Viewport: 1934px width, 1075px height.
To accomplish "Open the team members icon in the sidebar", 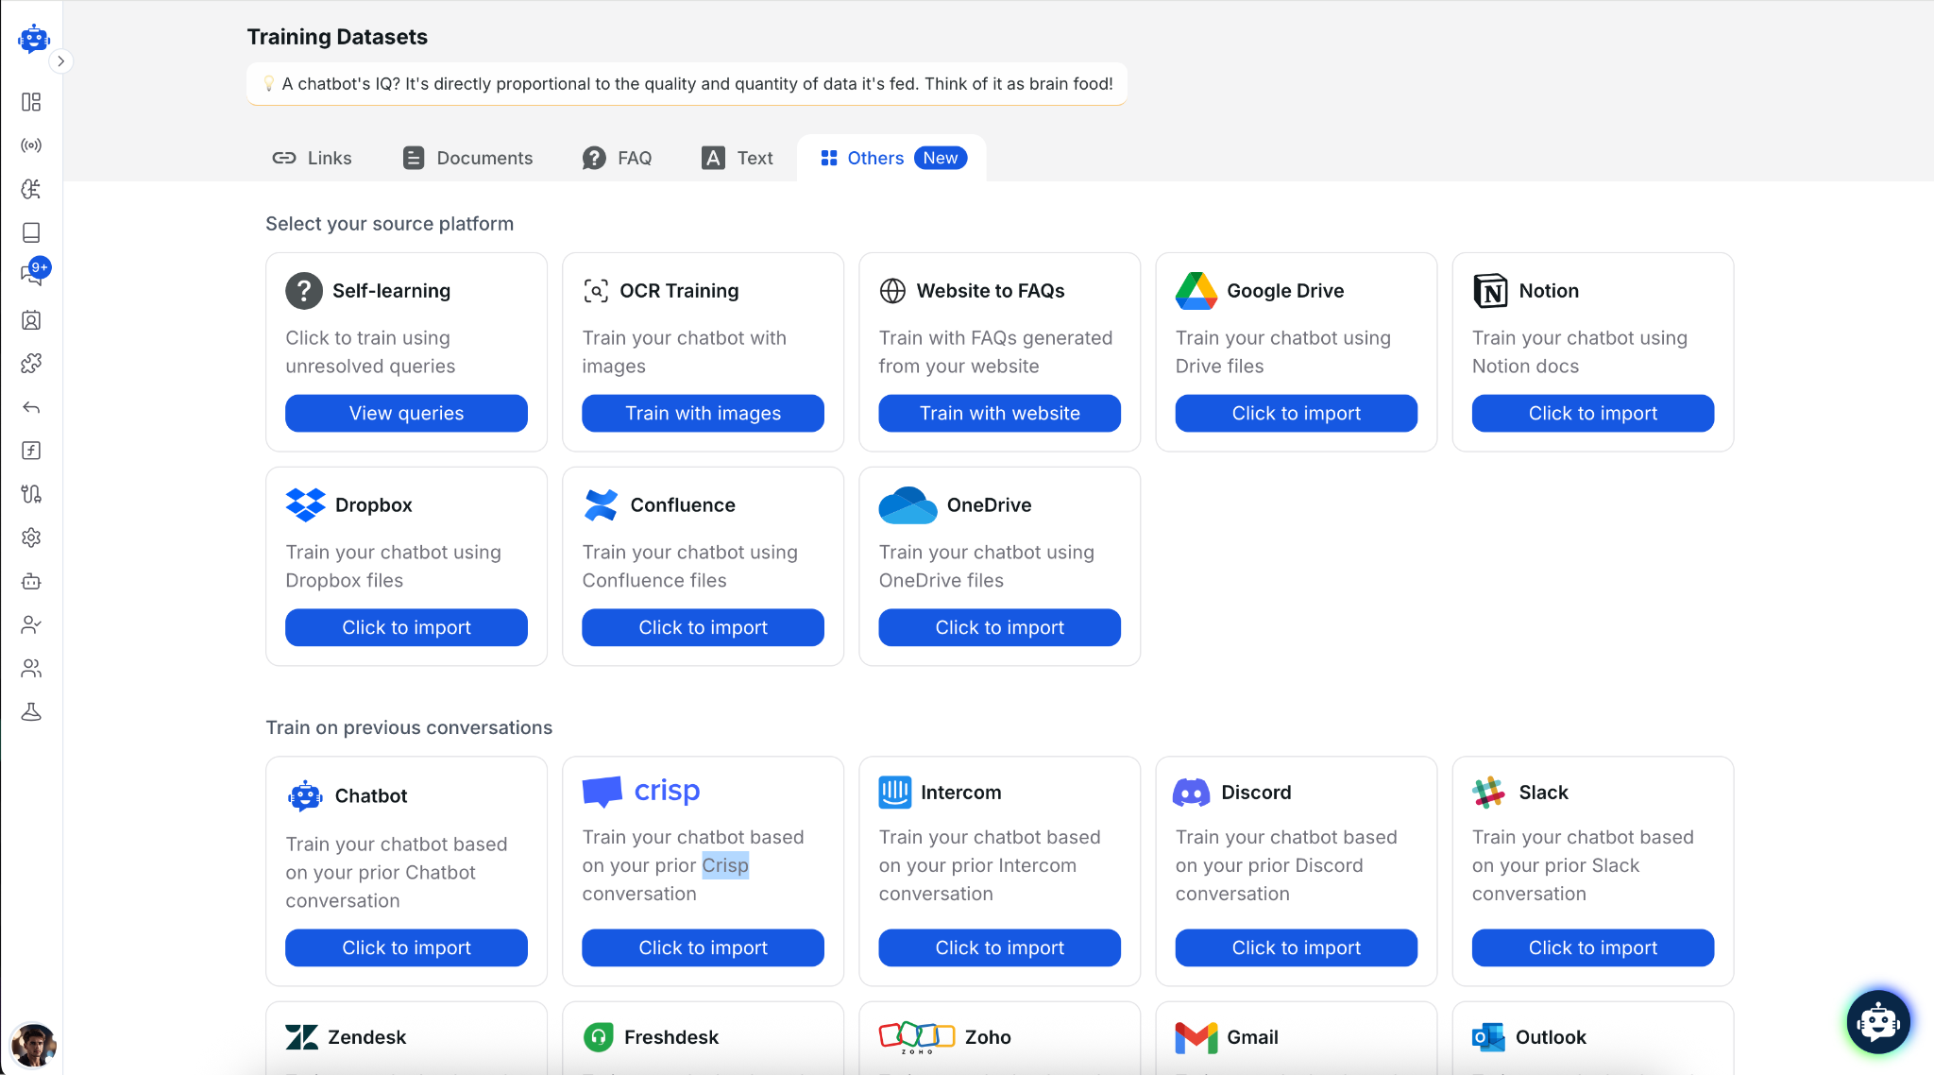I will click(31, 669).
